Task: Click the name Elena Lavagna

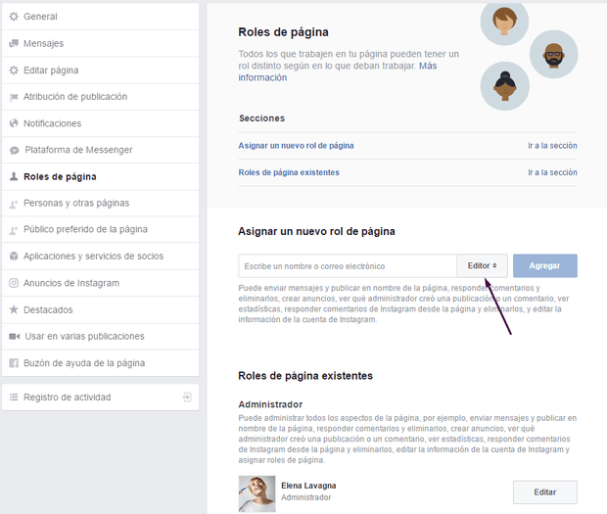Action: (x=308, y=486)
